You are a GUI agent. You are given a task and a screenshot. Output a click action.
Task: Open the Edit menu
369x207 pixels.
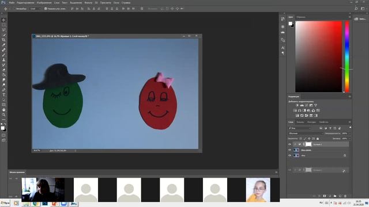25,3
